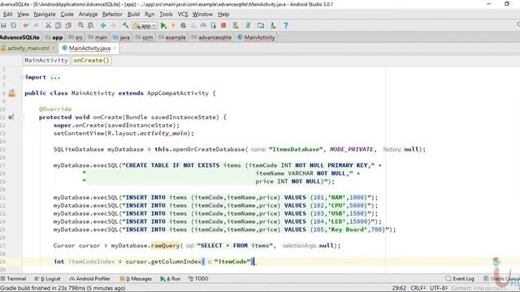Open the Help menu

coord(223,15)
